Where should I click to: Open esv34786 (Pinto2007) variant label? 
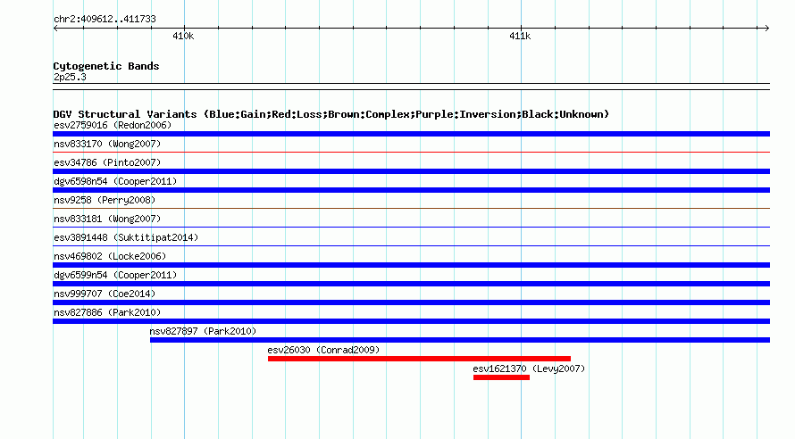(x=107, y=162)
